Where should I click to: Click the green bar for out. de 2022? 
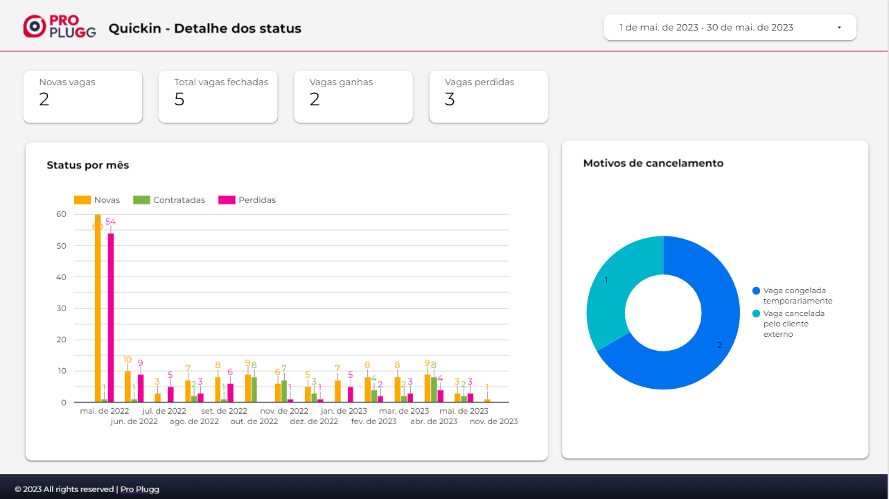point(254,389)
